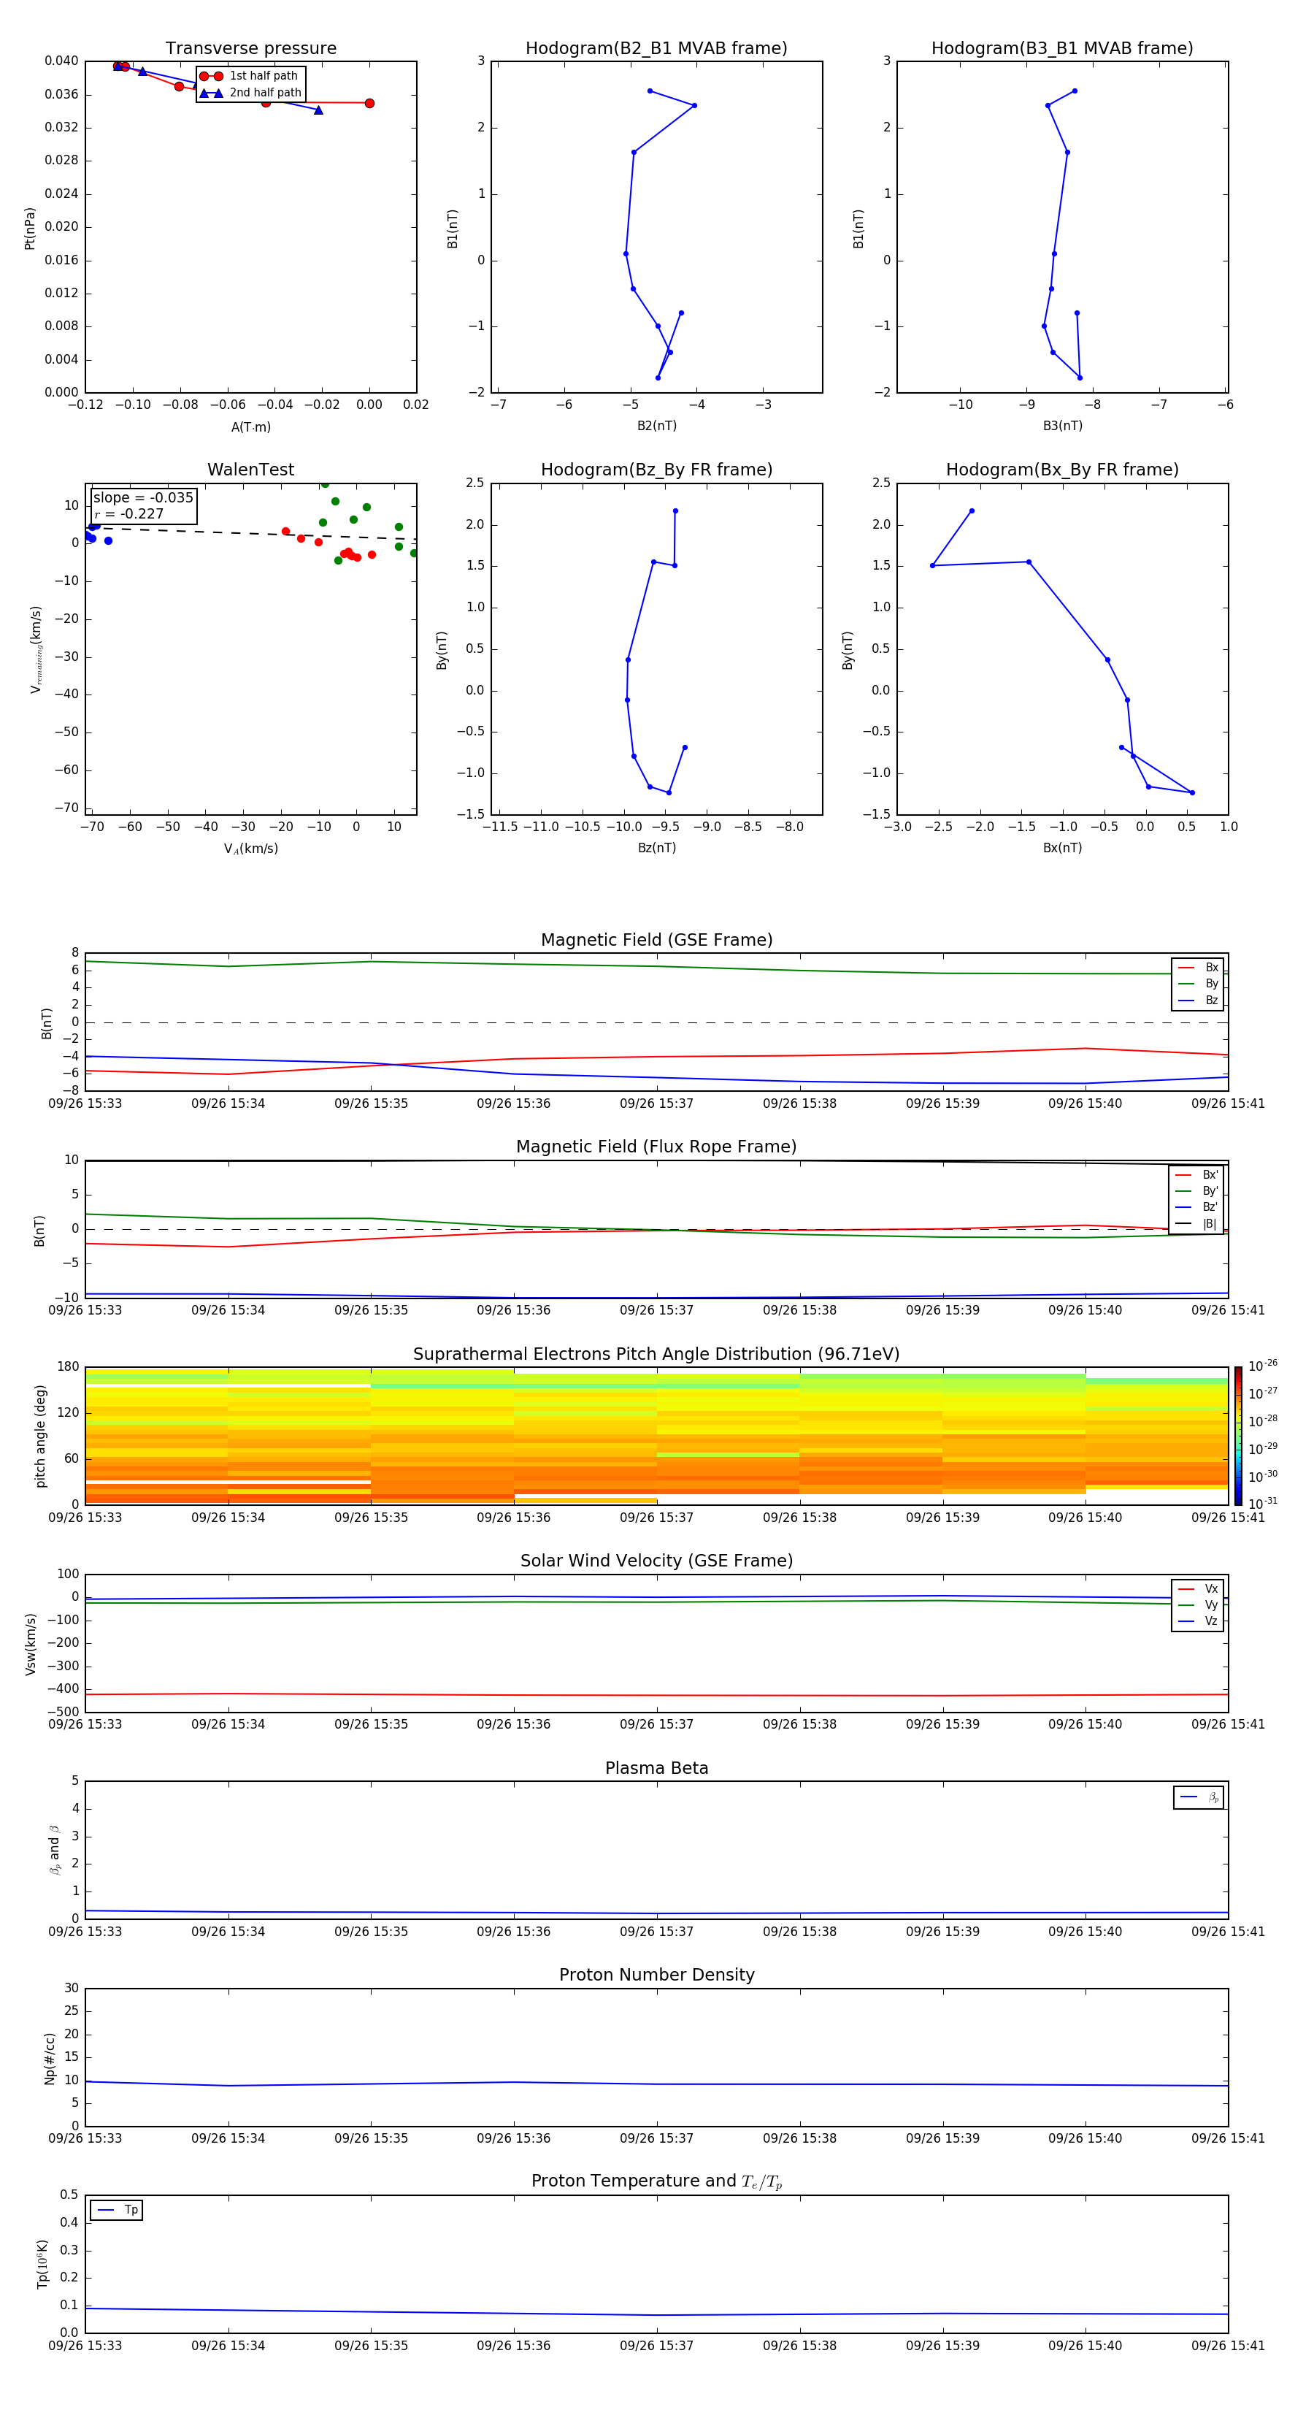
Task: Click the red point at A=0.00 in pressure plot
Action: [x=369, y=103]
